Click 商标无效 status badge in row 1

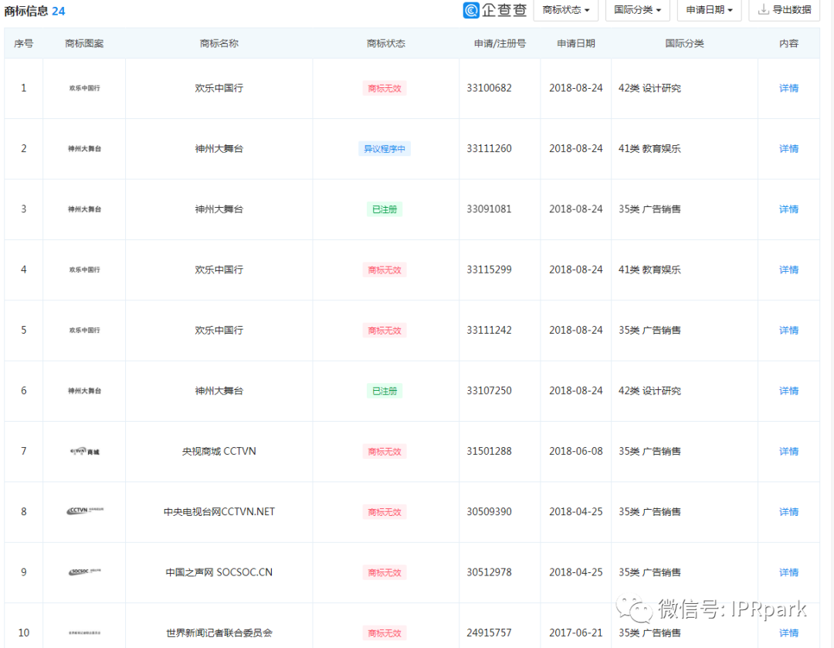[385, 88]
